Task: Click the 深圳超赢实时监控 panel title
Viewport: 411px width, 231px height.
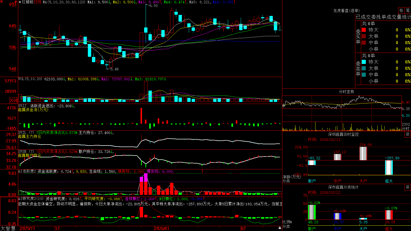Action: point(343,134)
